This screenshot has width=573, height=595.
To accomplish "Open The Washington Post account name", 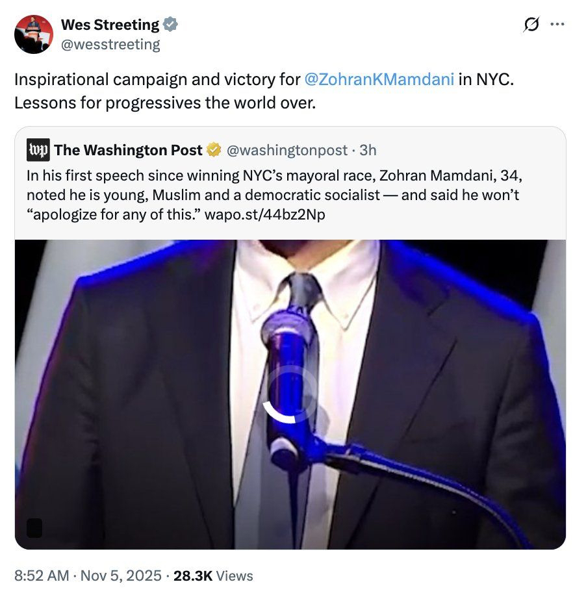I will click(129, 150).
